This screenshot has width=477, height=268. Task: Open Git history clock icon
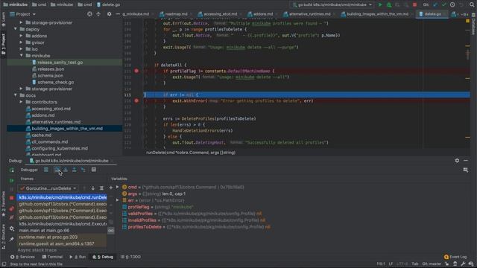(452, 4)
